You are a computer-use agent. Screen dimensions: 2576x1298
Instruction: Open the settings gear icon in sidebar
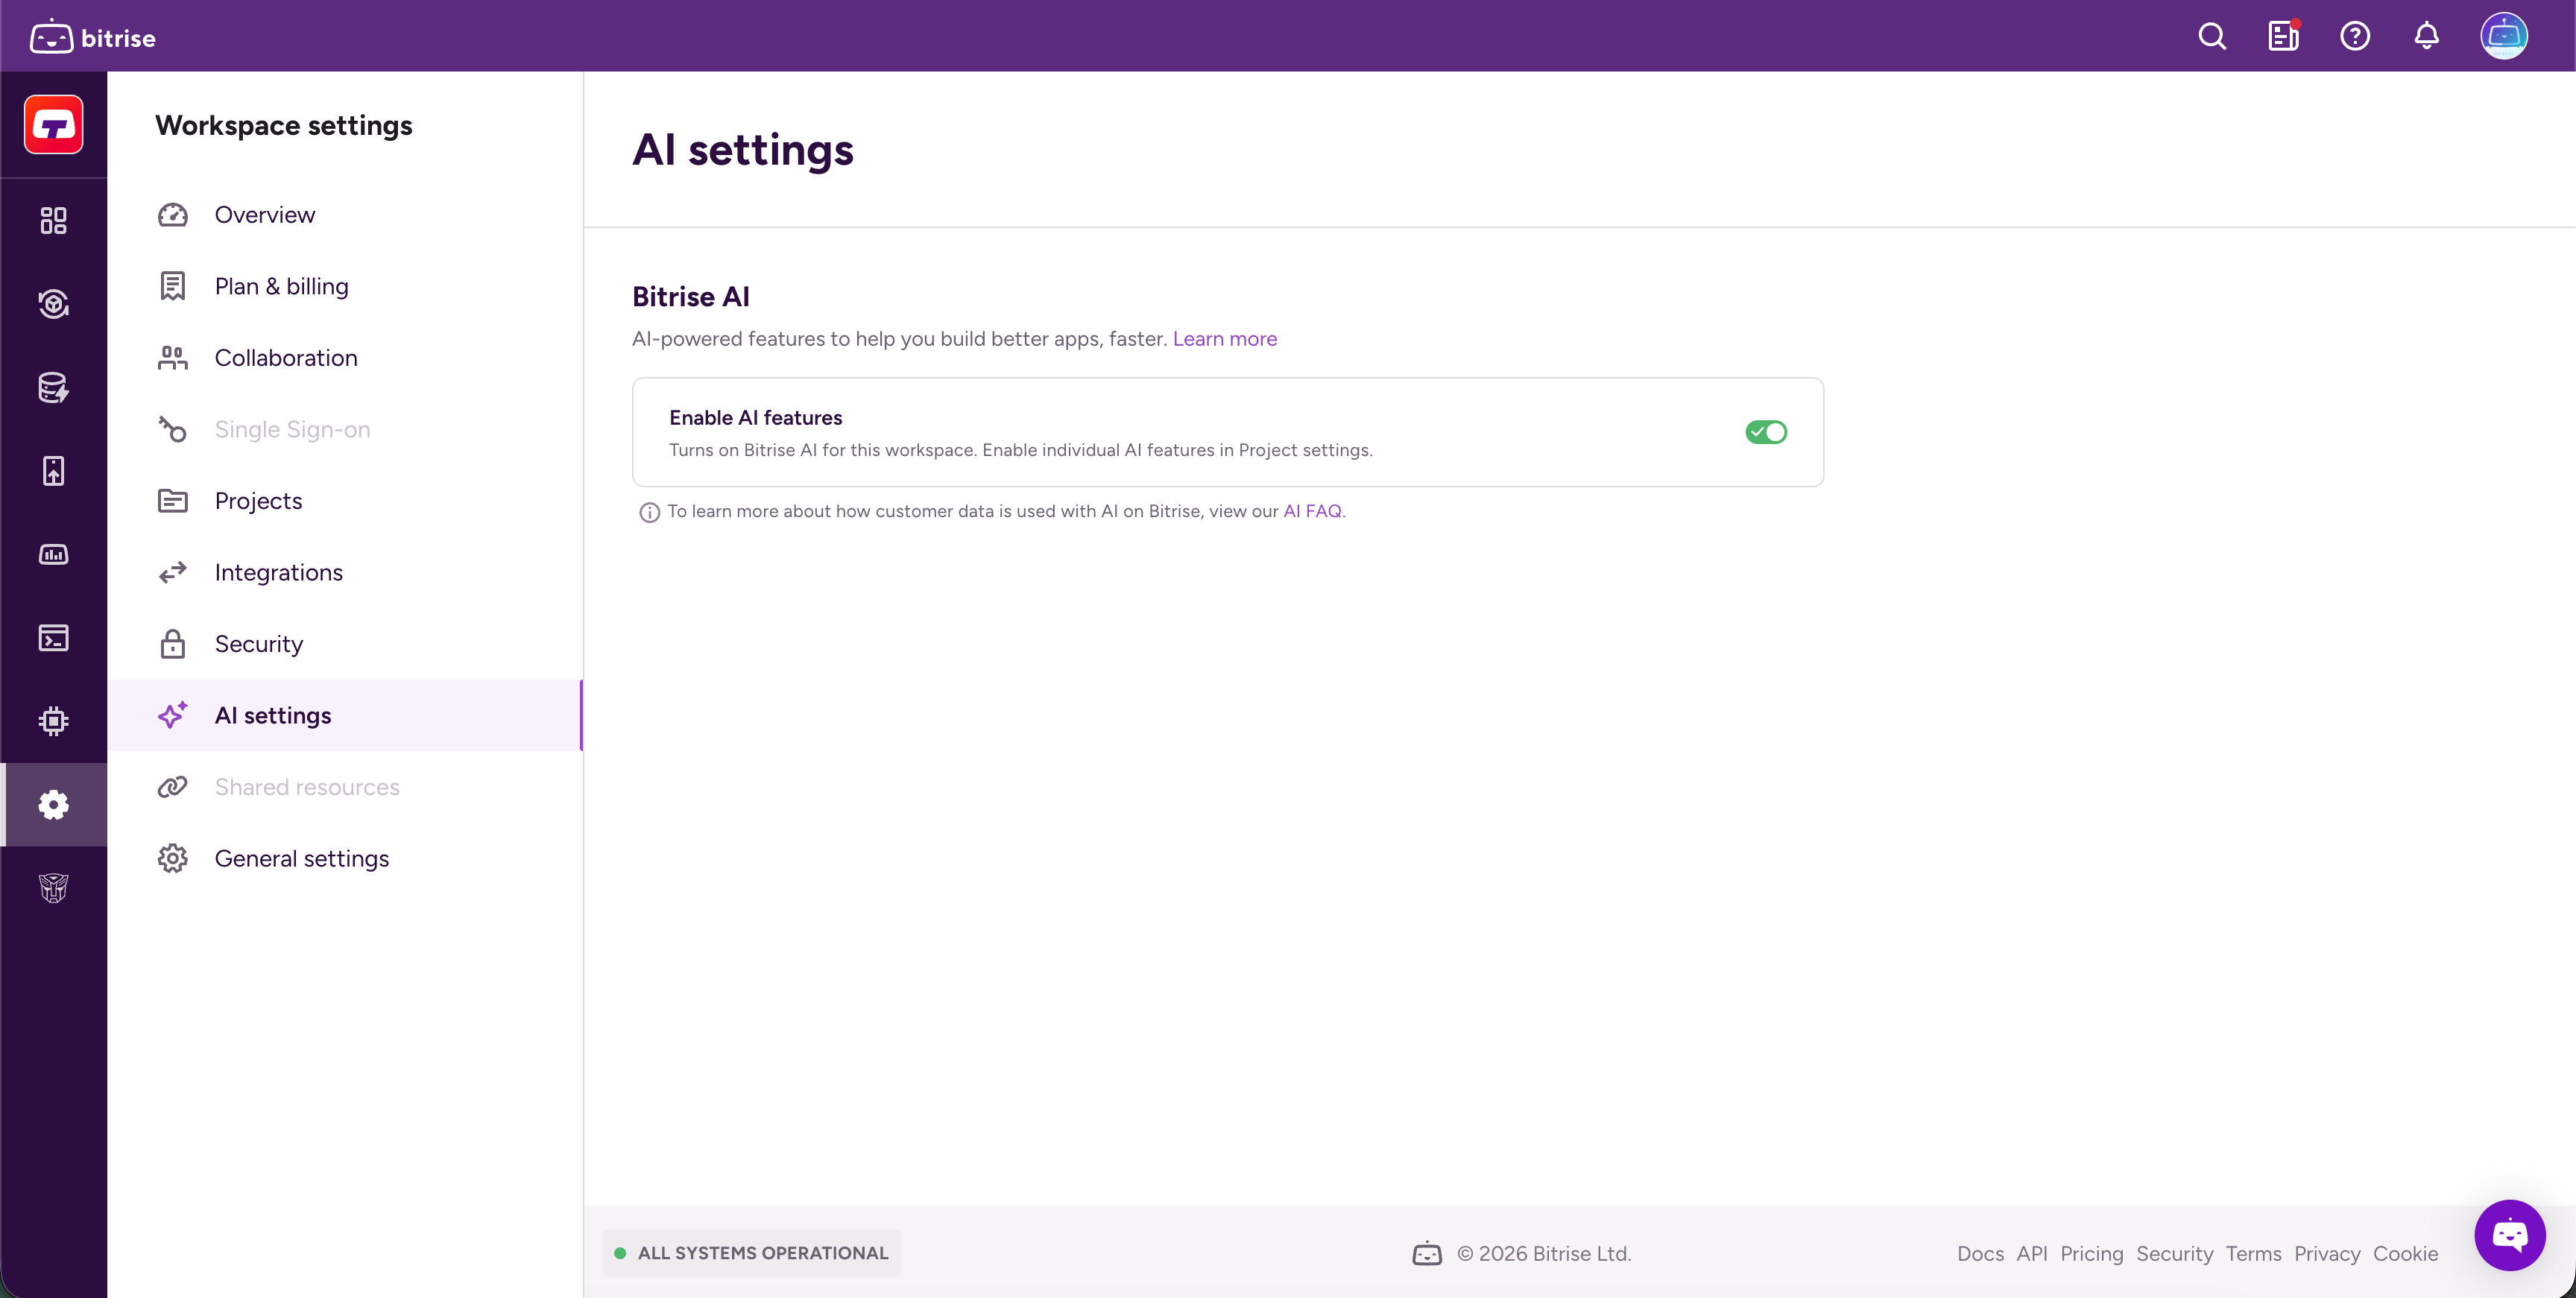coord(54,805)
